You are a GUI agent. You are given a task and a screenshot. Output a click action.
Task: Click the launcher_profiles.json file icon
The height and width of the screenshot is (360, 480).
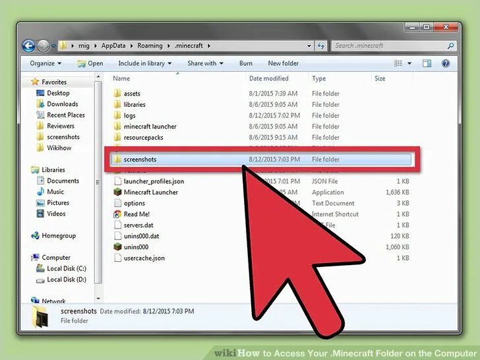click(x=117, y=181)
